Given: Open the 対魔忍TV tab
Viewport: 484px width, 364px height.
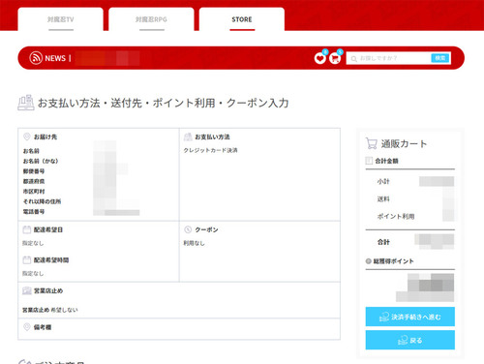Looking at the screenshot, I should coord(61,19).
